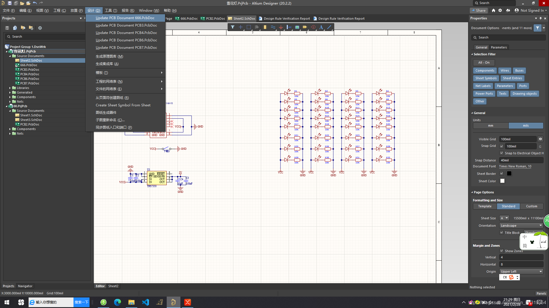Viewport: 549px width, 308px height.
Task: Toggle the Sheet Border checkbox
Action: tap(502, 173)
